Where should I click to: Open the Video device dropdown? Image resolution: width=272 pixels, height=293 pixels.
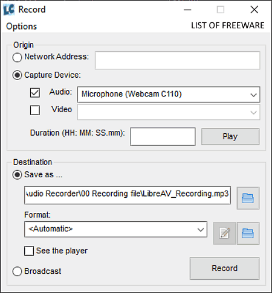[x=169, y=112]
